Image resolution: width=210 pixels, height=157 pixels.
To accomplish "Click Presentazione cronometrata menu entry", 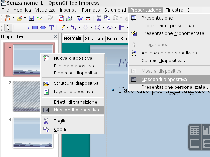I will point(173,33).
